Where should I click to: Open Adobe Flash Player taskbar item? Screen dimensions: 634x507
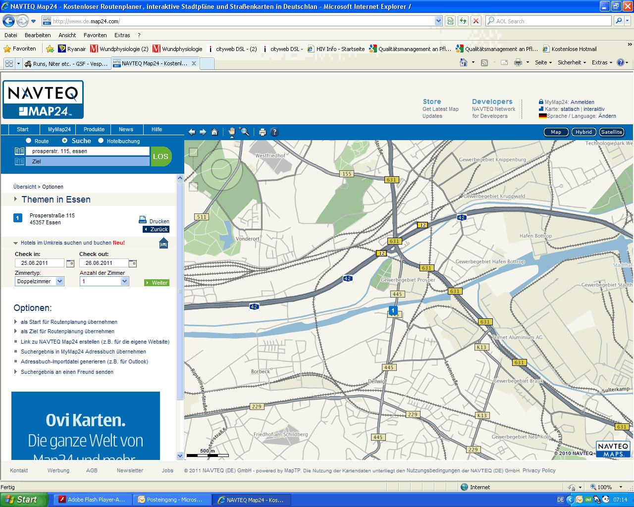pyautogui.click(x=94, y=500)
